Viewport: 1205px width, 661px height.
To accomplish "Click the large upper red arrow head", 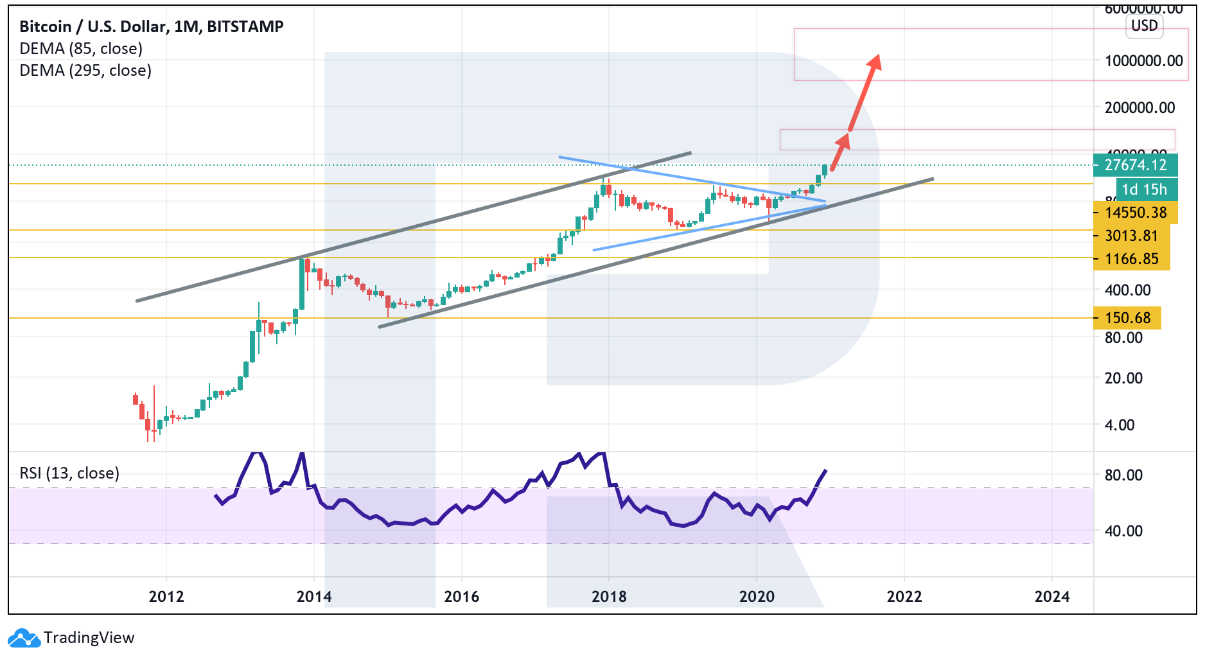I will [x=874, y=62].
